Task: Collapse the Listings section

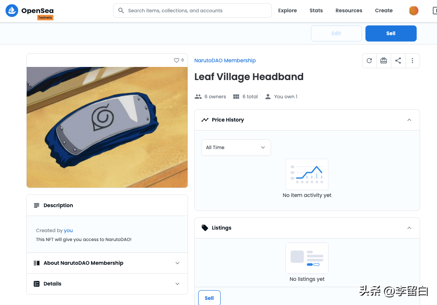Action: (409, 228)
